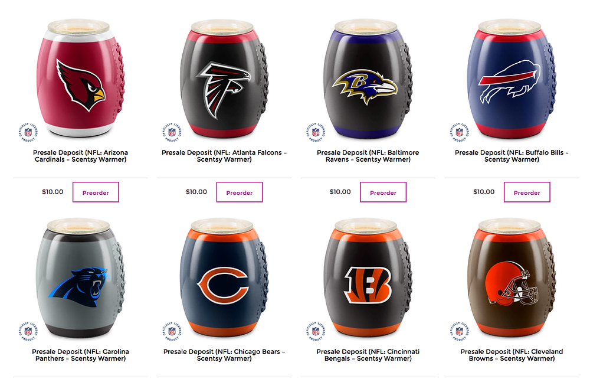Open the Cincinnati Bengals Presale Deposit link
The width and height of the screenshot is (590, 379).
point(368,355)
